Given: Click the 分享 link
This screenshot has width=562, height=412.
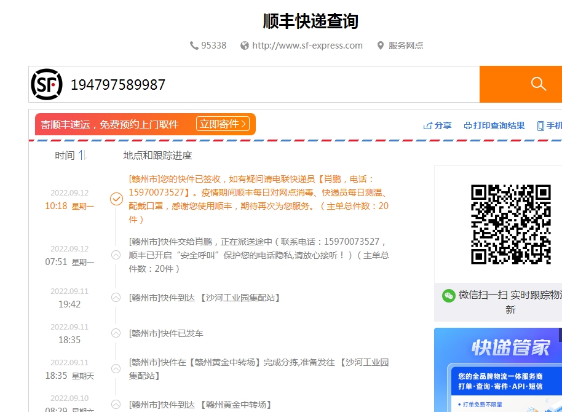Looking at the screenshot, I should 443,125.
